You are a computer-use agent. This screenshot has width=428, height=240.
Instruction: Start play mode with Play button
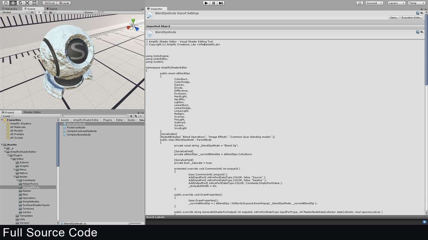click(x=206, y=3)
